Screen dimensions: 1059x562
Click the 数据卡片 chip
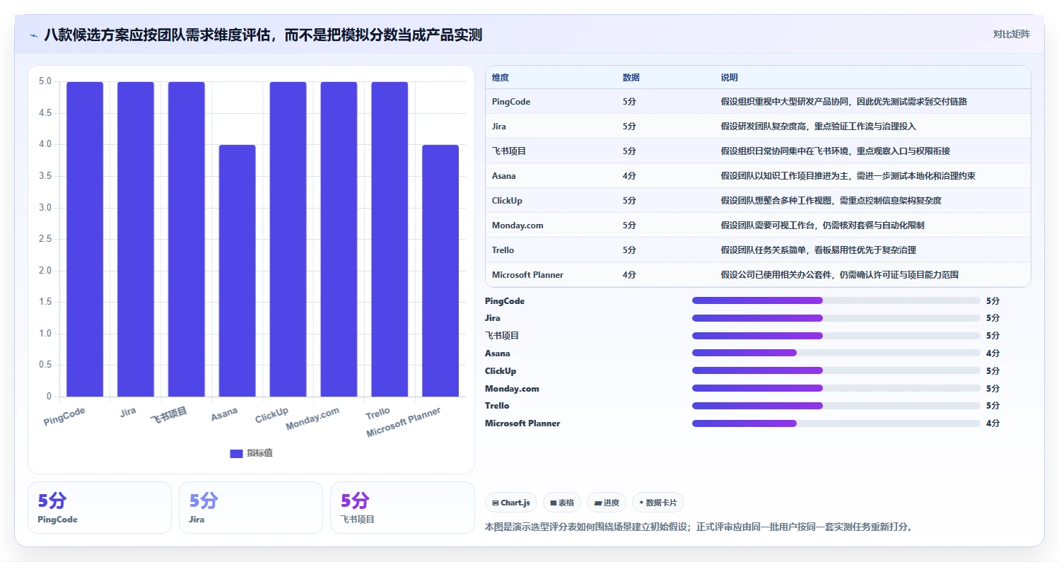[x=657, y=503]
